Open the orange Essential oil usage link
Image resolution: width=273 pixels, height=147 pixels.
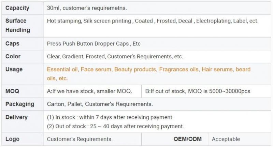[x=62, y=70]
